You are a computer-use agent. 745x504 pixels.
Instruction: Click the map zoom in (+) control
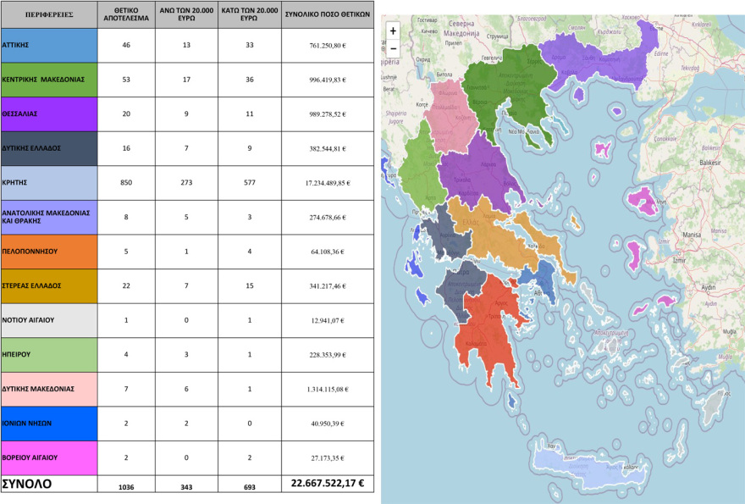click(393, 30)
